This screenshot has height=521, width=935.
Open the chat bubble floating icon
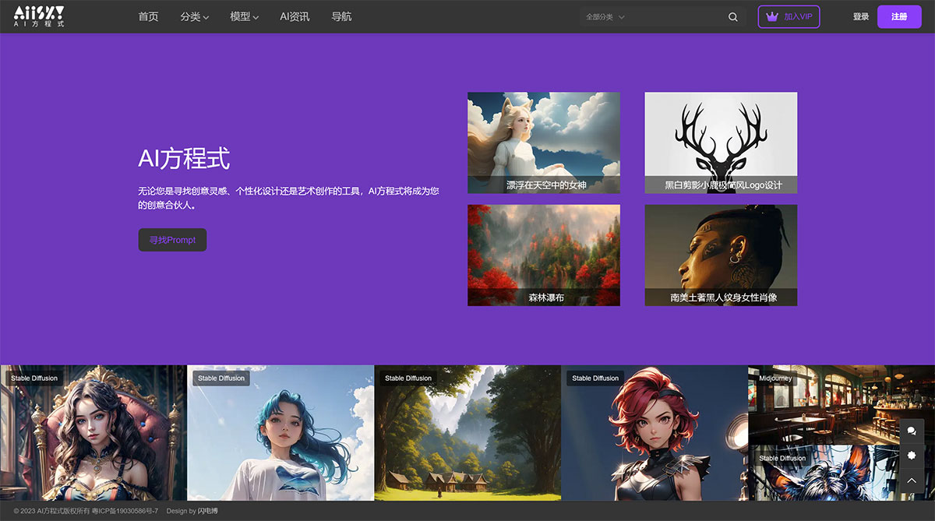point(912,431)
